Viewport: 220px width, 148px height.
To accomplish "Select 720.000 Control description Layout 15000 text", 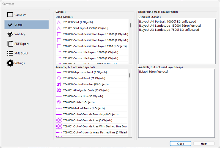I will 95,34.
